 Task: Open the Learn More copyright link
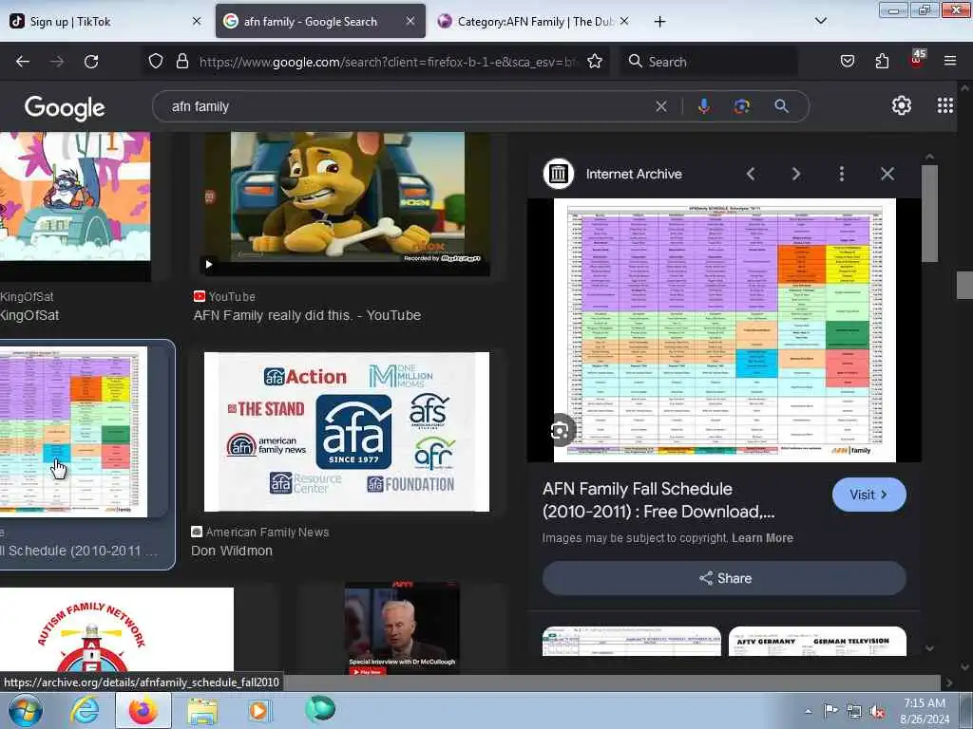coord(762,538)
